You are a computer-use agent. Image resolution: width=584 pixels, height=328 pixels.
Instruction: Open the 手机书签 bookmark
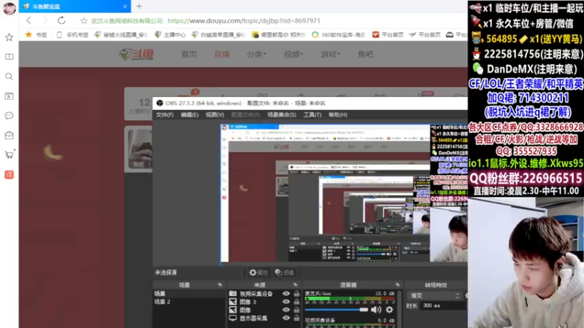point(72,34)
